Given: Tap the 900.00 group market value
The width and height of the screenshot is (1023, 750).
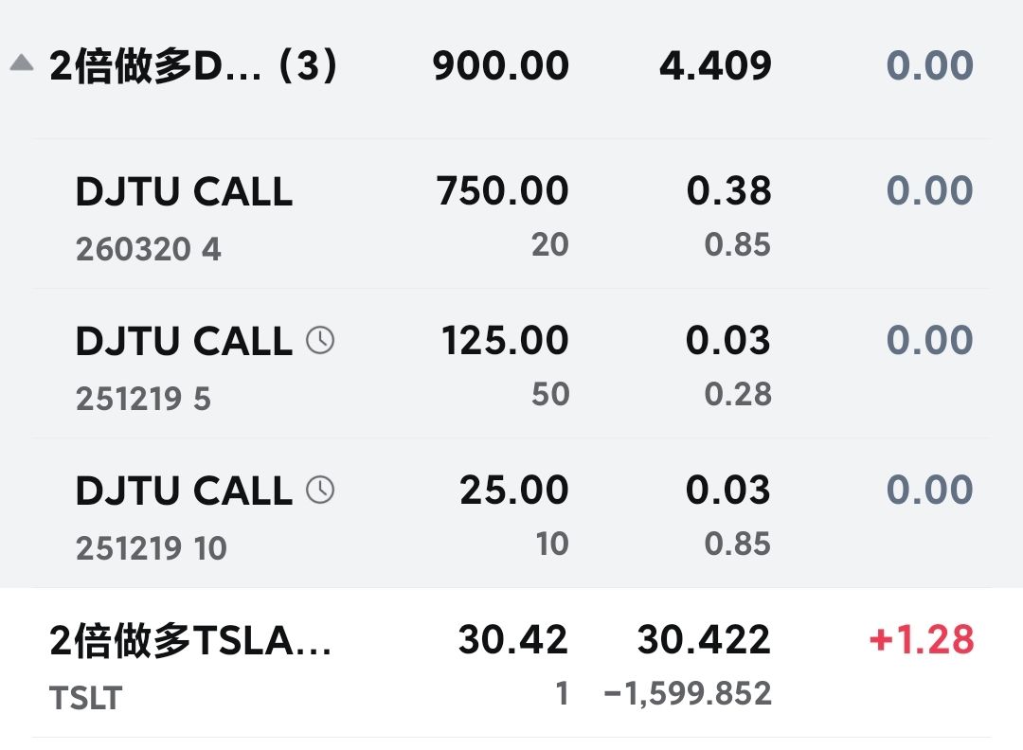Looking at the screenshot, I should [x=501, y=66].
